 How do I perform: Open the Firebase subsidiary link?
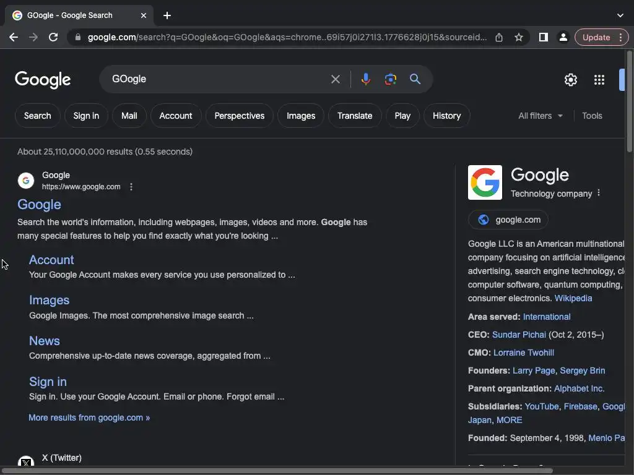tap(580, 406)
